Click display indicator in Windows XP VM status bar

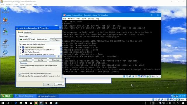point(168,99)
